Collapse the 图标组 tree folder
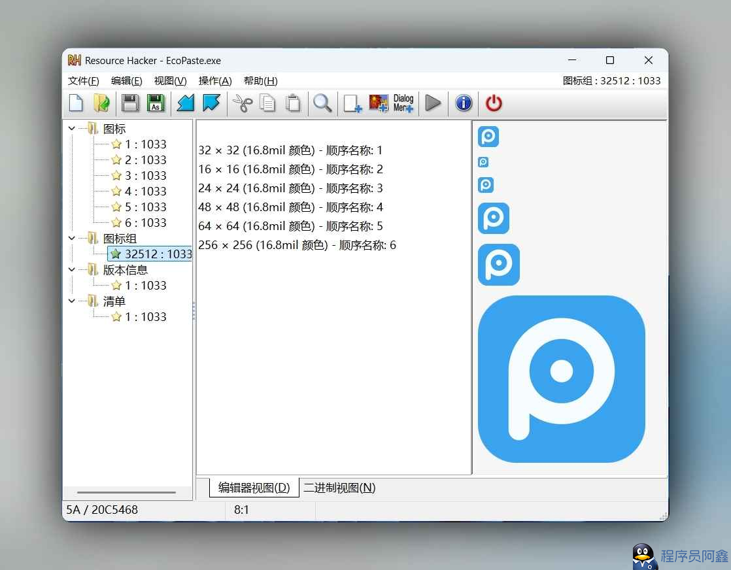The height and width of the screenshot is (570, 731). [x=72, y=238]
